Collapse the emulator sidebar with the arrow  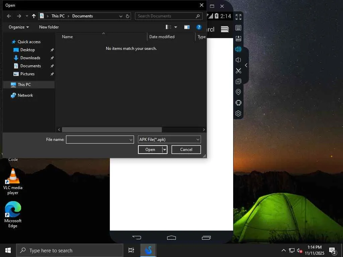coord(246,65)
